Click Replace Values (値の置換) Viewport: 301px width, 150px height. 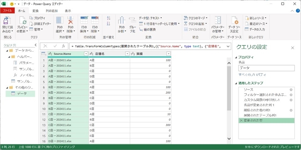pyautogui.click(x=147, y=30)
